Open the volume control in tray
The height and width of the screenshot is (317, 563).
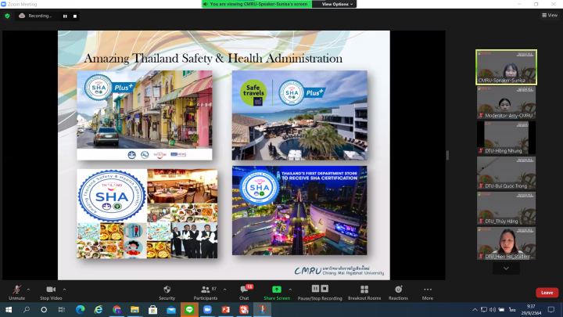click(x=493, y=310)
